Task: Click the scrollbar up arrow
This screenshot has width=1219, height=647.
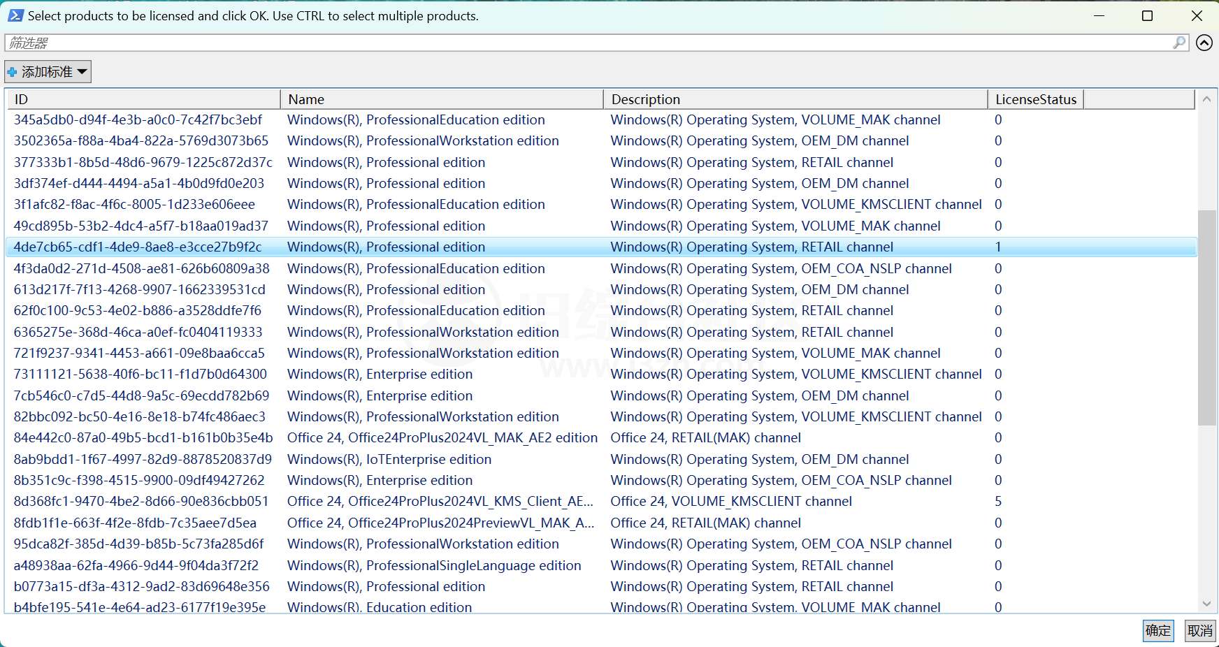Action: pos(1206,99)
